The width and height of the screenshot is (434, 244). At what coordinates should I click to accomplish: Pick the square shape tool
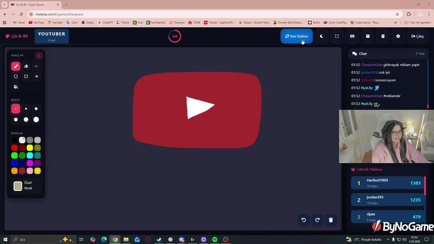pyautogui.click(x=26, y=77)
